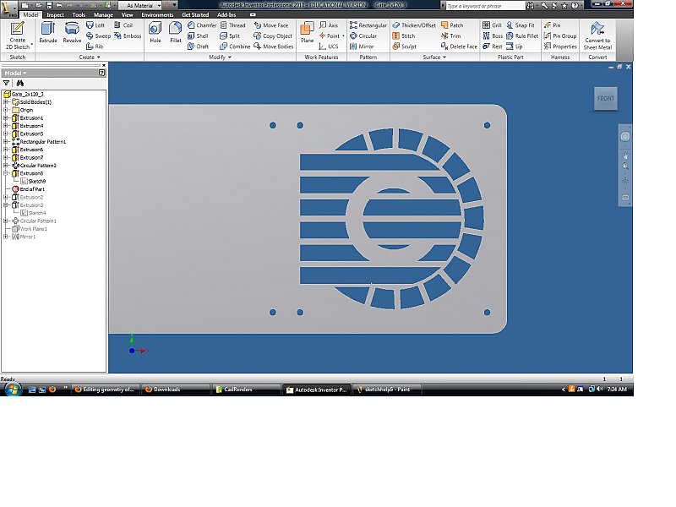Expand the Rectangular Pattern1 node

[x=6, y=141]
